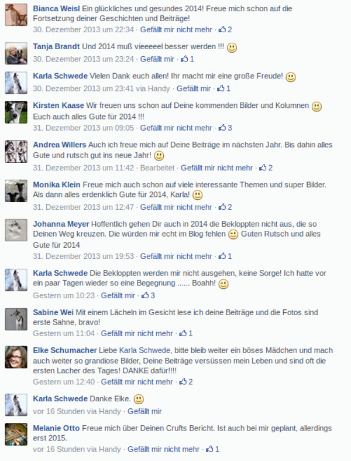Screen dimensions: 351x461
Task: Click Elke Schumacher's profile picture
Action: (x=16, y=357)
